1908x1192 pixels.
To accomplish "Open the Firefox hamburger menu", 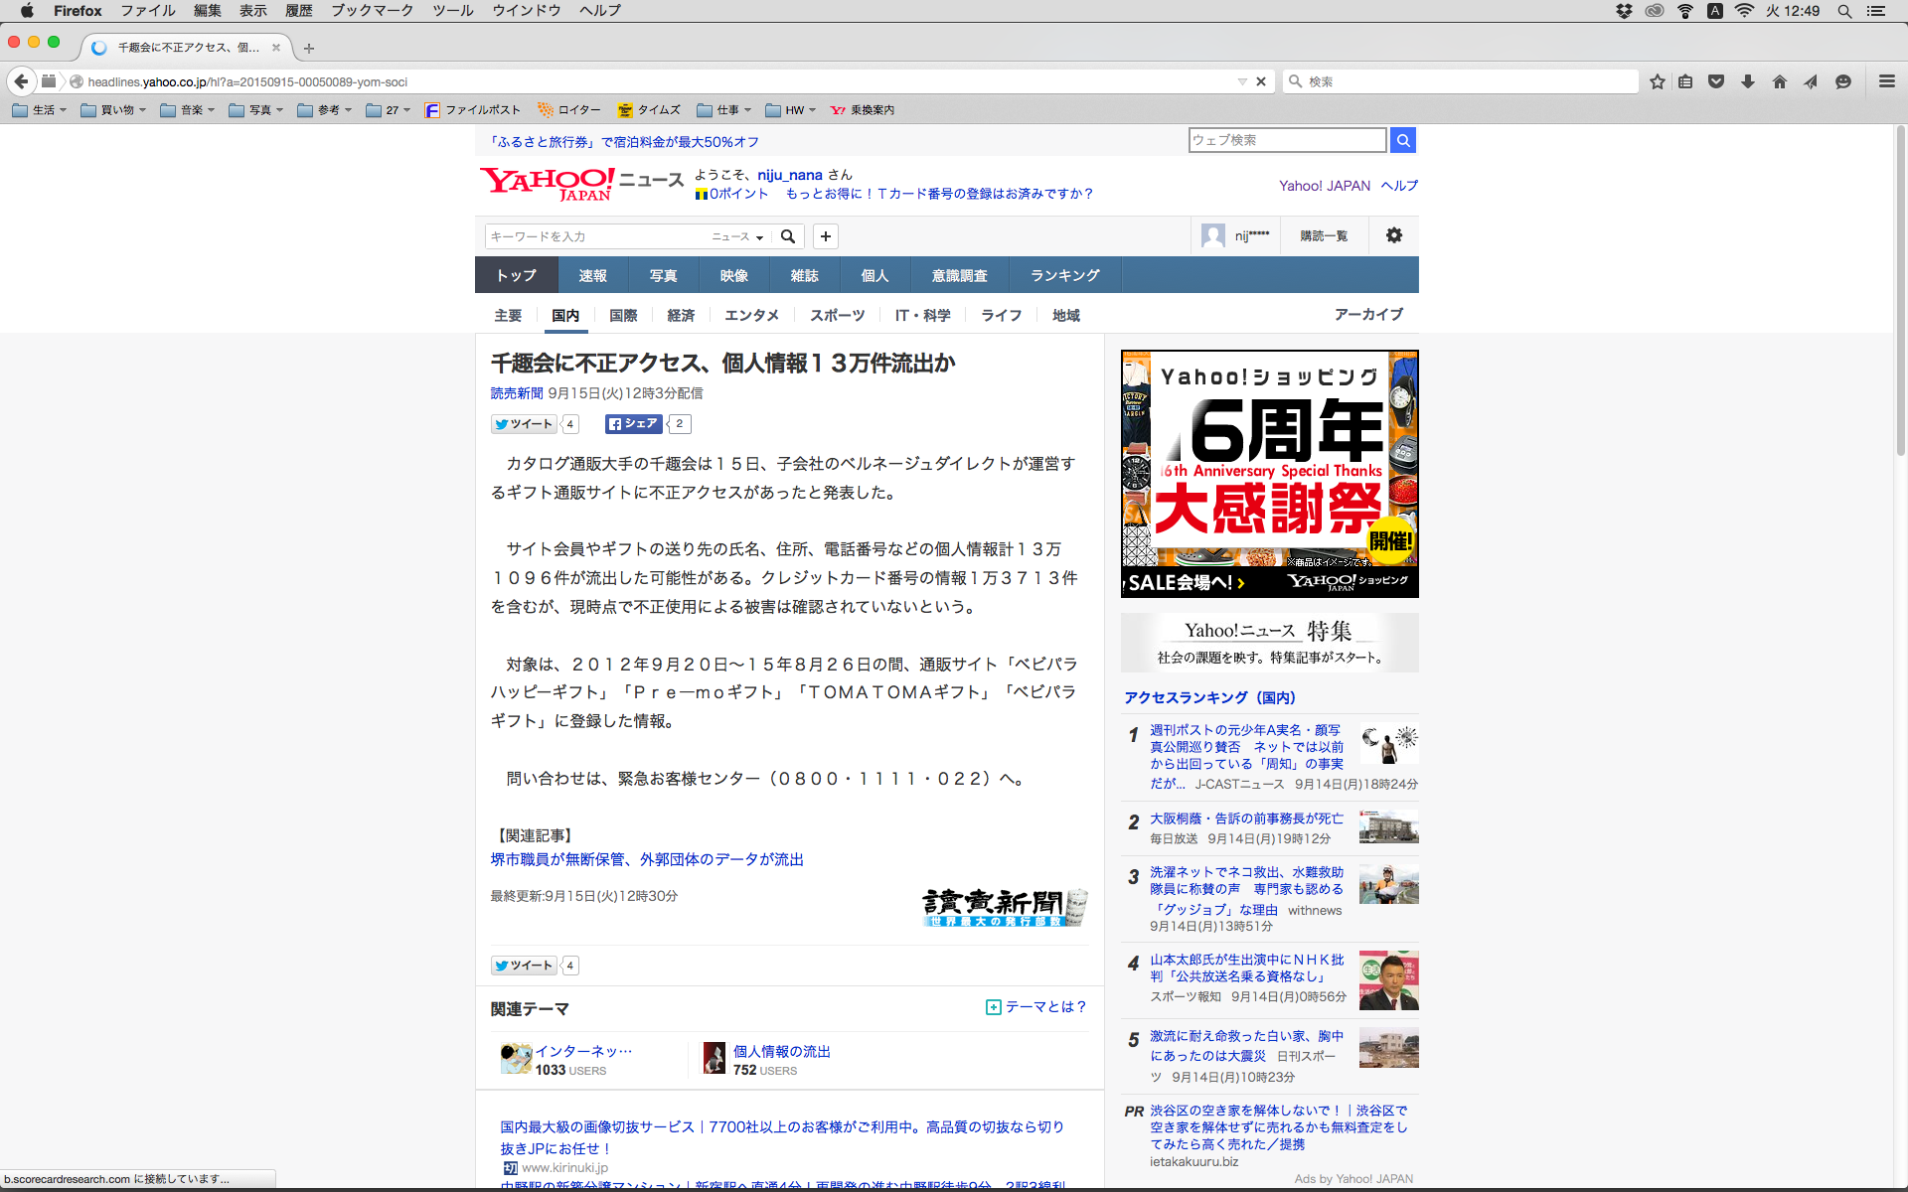I will [x=1886, y=81].
